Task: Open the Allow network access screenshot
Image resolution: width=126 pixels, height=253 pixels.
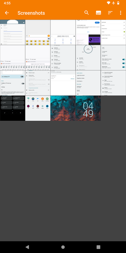Action: point(113,58)
